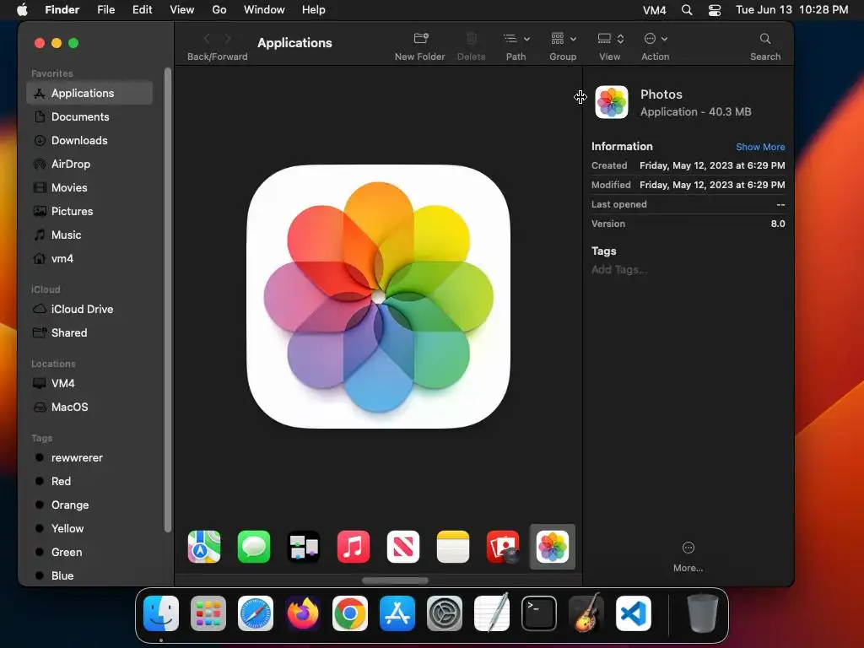The image size is (864, 648).
Task: Click the sidebar vertical scrollbar
Action: click(x=168, y=300)
